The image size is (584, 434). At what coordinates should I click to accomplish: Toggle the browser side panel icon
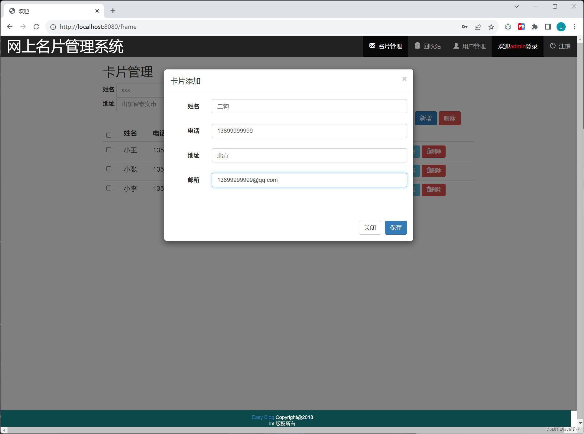(548, 27)
